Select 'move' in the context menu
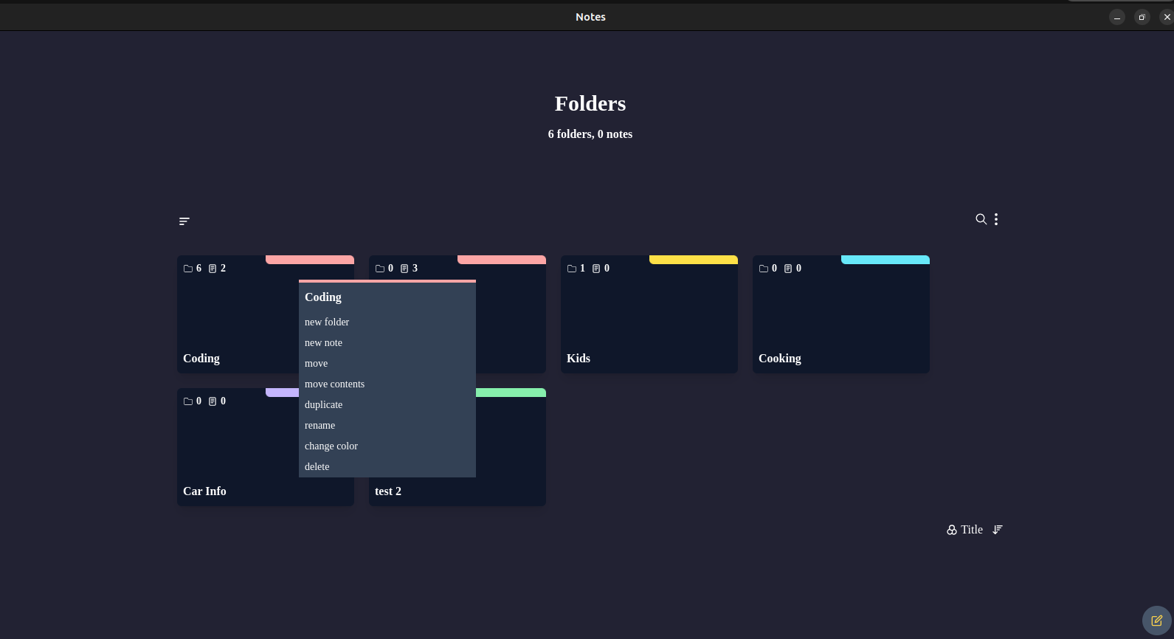 387,363
